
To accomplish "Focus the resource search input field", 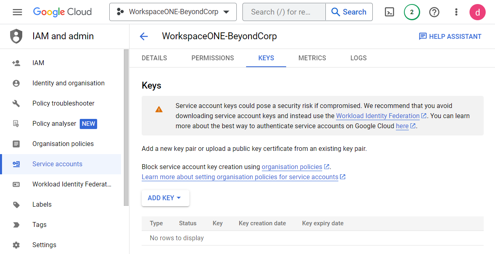I will (283, 12).
